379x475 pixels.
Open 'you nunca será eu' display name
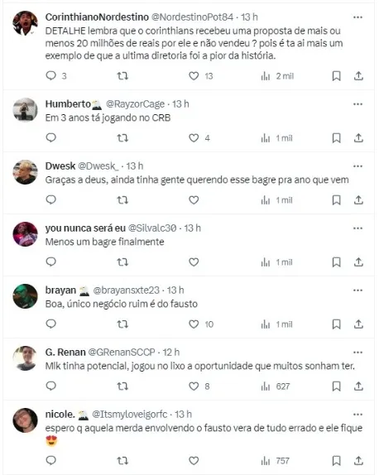85,228
